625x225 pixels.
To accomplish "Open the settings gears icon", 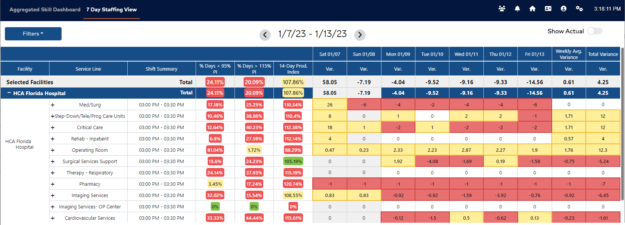I will [579, 8].
